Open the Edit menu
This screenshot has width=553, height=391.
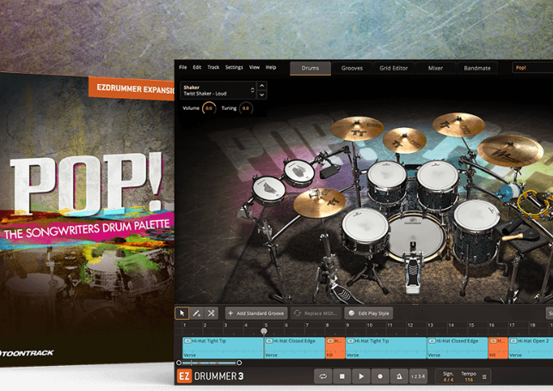point(197,67)
